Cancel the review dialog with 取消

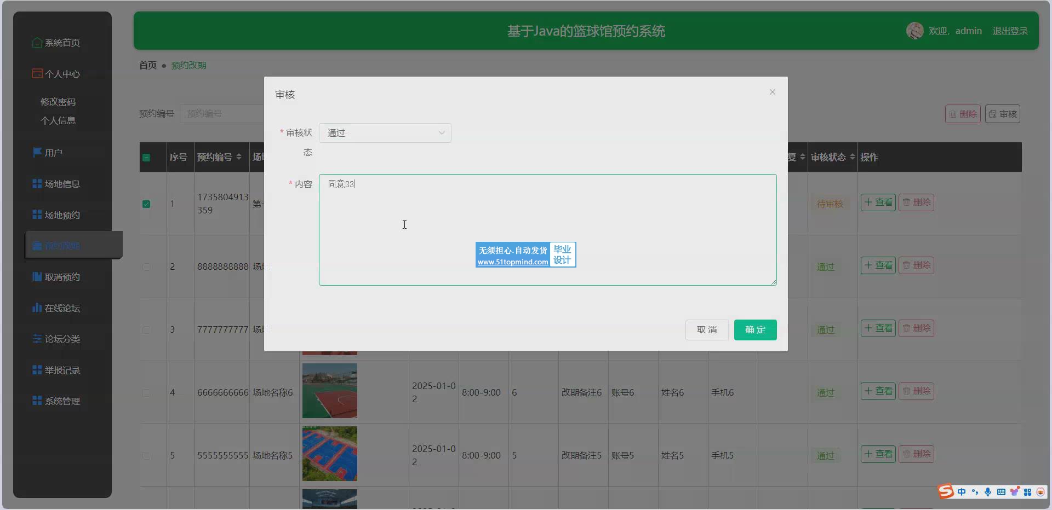click(706, 330)
